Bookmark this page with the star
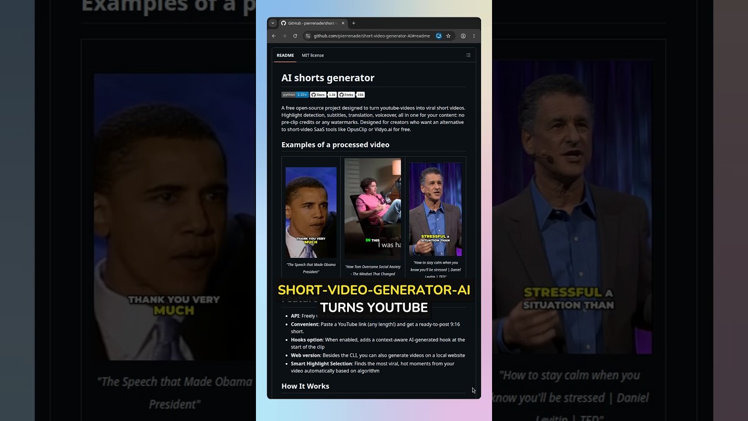 pyautogui.click(x=448, y=36)
